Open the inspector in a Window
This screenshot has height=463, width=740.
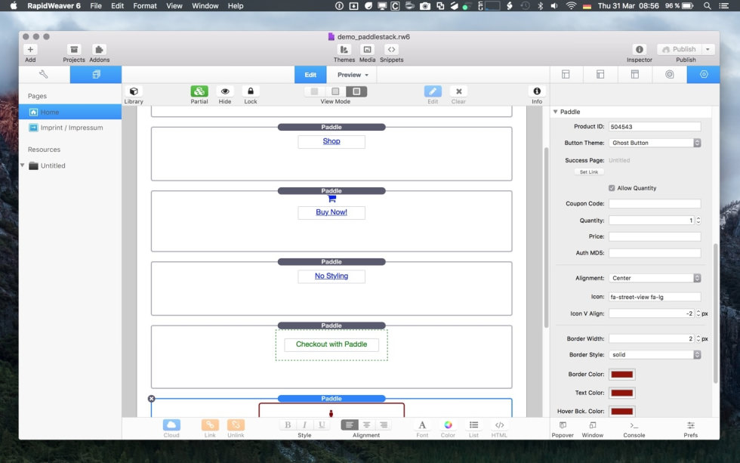[x=592, y=425]
